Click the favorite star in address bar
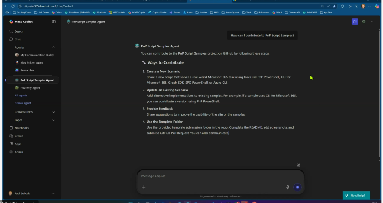The image size is (383, 203). coord(334,6)
